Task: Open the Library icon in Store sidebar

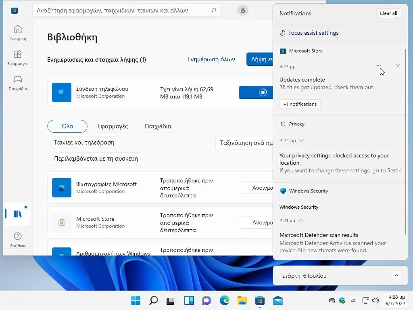Action: click(x=18, y=214)
